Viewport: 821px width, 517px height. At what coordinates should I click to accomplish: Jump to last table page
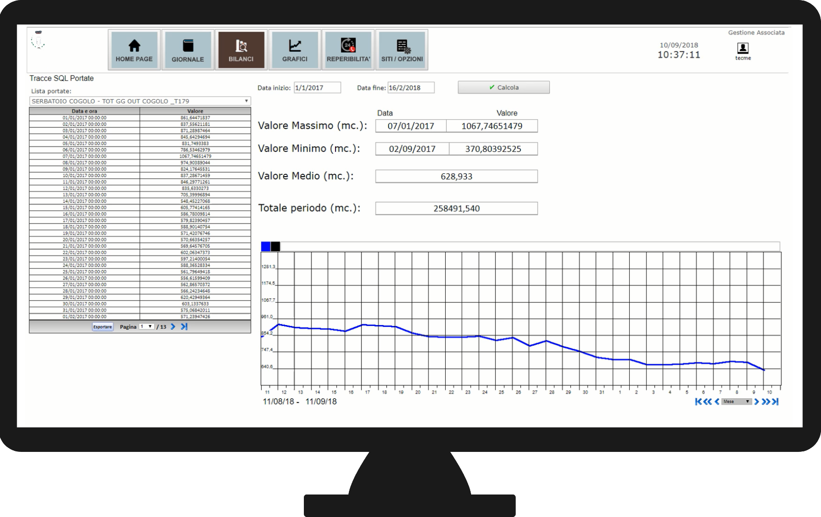pyautogui.click(x=184, y=326)
